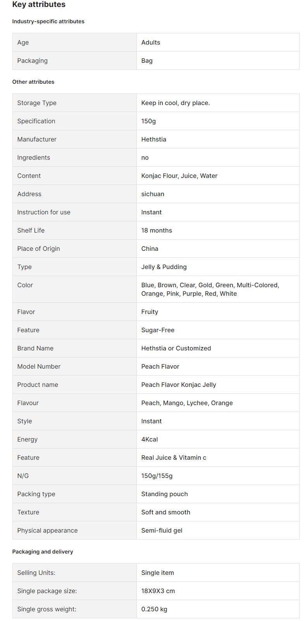Select the Age row value Adults
Image resolution: width=305 pixels, height=621 pixels.
pos(150,42)
